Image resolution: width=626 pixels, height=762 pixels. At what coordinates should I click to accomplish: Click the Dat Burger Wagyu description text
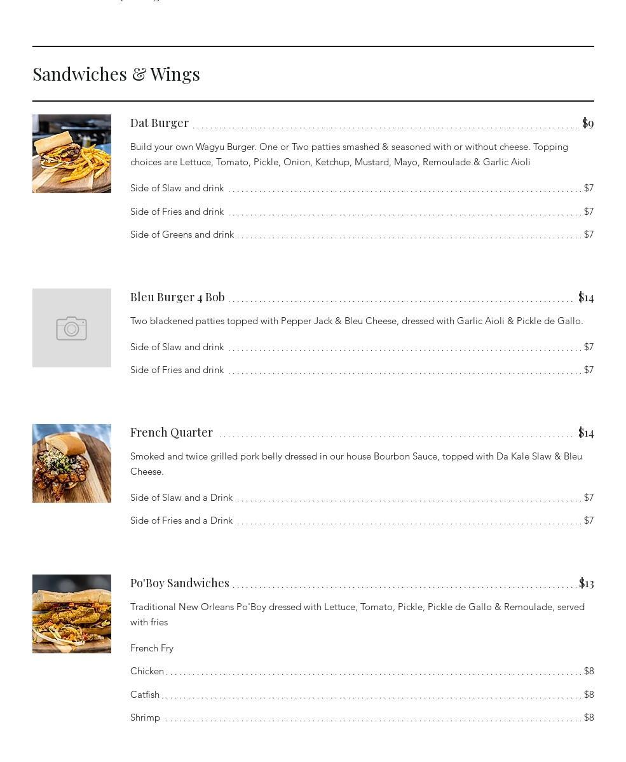coord(349,154)
